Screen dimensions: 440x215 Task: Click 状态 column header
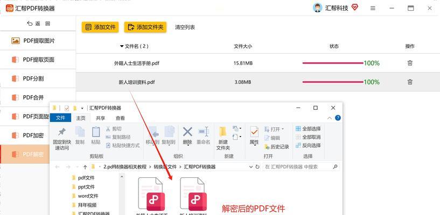click(x=334, y=46)
